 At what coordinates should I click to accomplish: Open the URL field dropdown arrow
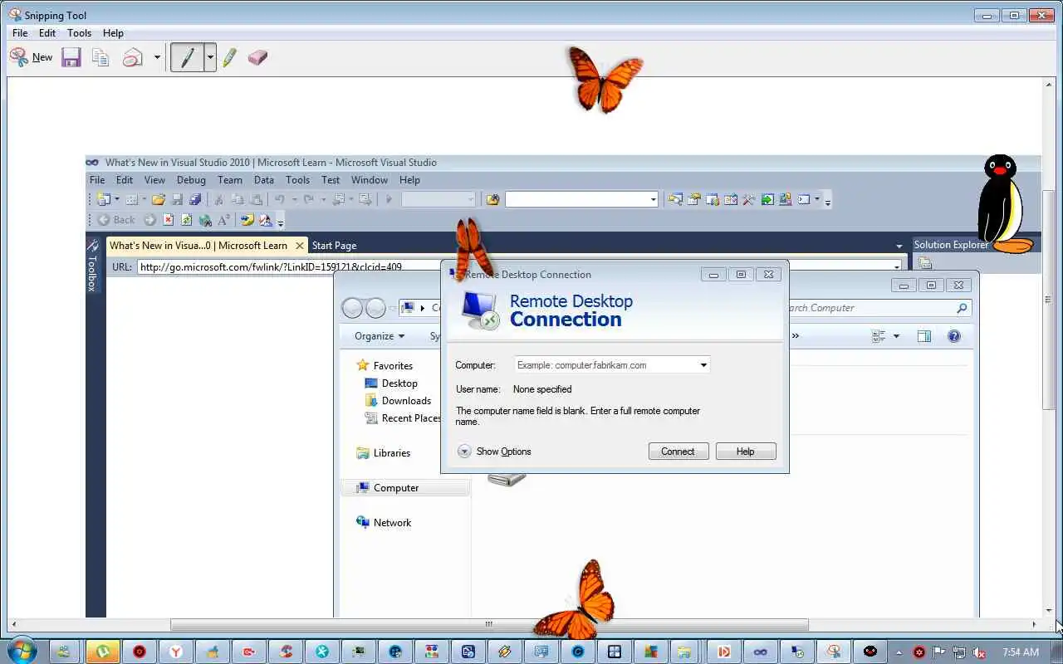click(896, 266)
